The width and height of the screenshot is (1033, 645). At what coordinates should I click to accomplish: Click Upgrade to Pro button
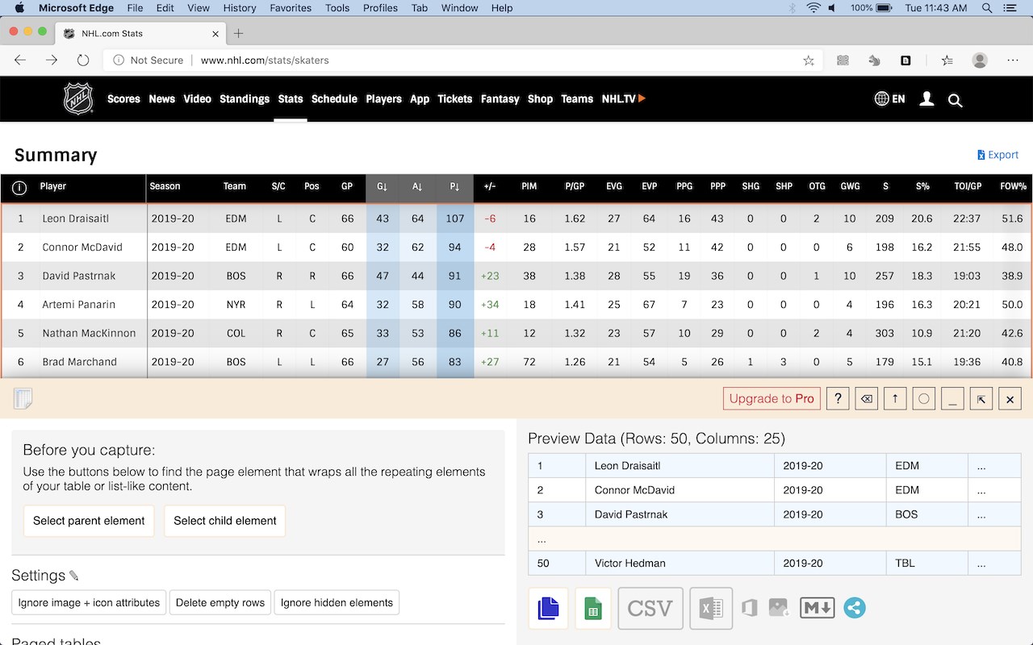point(772,398)
